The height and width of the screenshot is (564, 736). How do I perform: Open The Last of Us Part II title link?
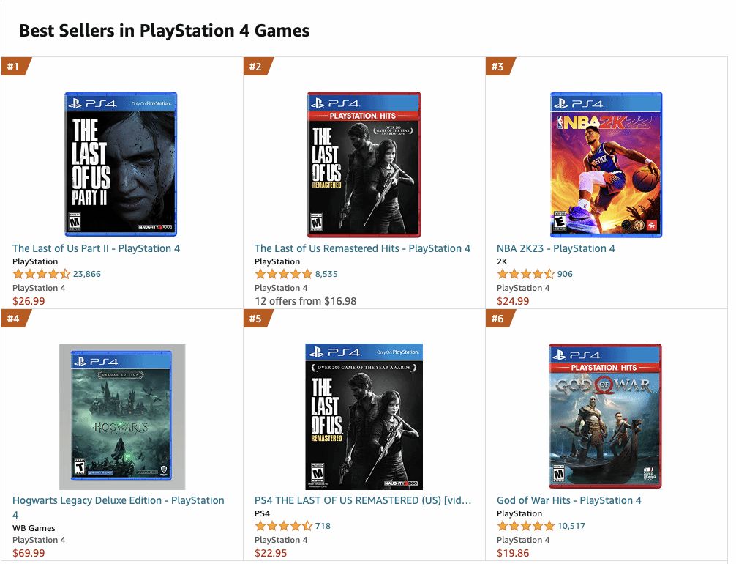coord(96,248)
